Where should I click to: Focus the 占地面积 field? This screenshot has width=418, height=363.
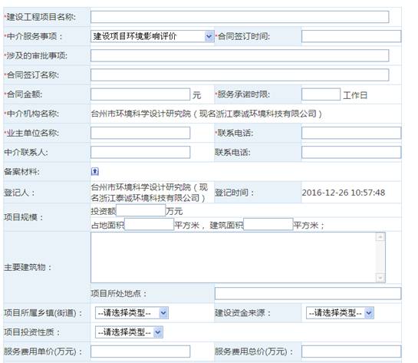coord(150,224)
